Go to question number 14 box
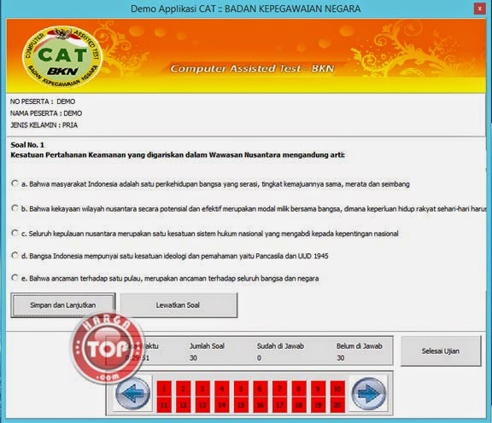The width and height of the screenshot is (492, 423). point(222,405)
